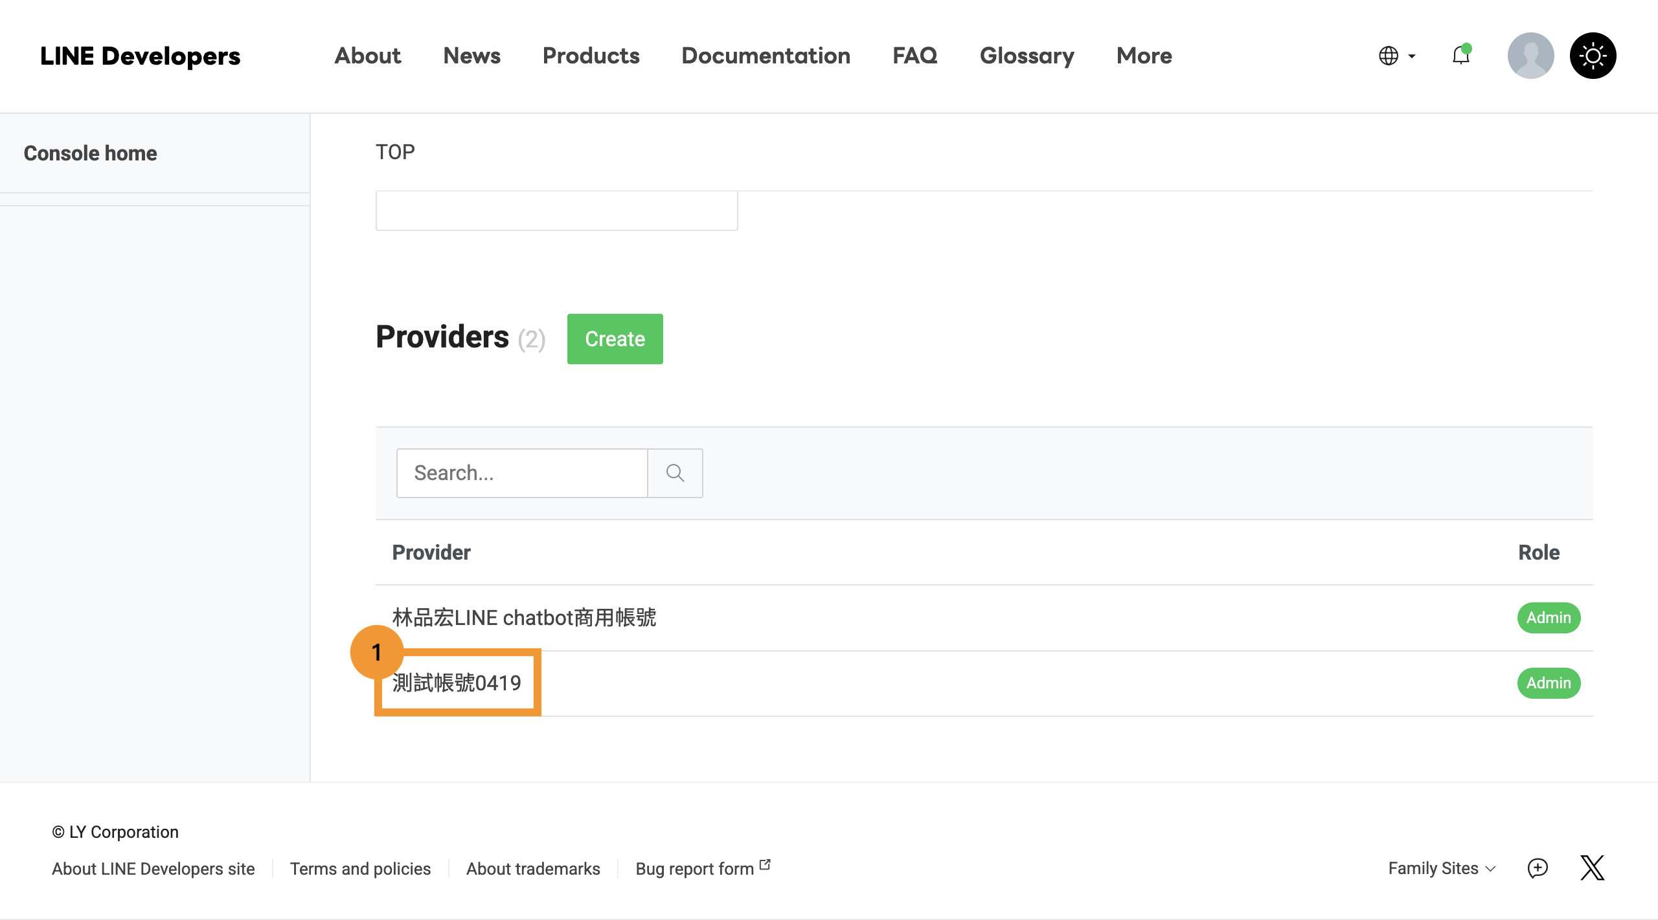The width and height of the screenshot is (1658, 920).
Task: Open the Glossary menu item
Action: tap(1027, 56)
